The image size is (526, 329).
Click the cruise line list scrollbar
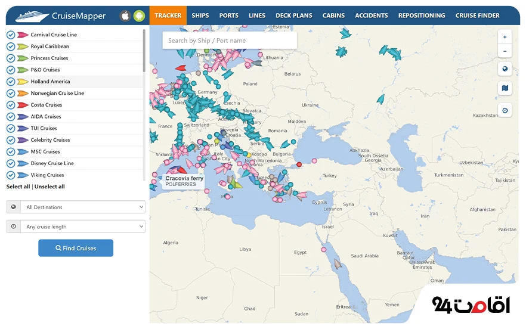click(144, 50)
